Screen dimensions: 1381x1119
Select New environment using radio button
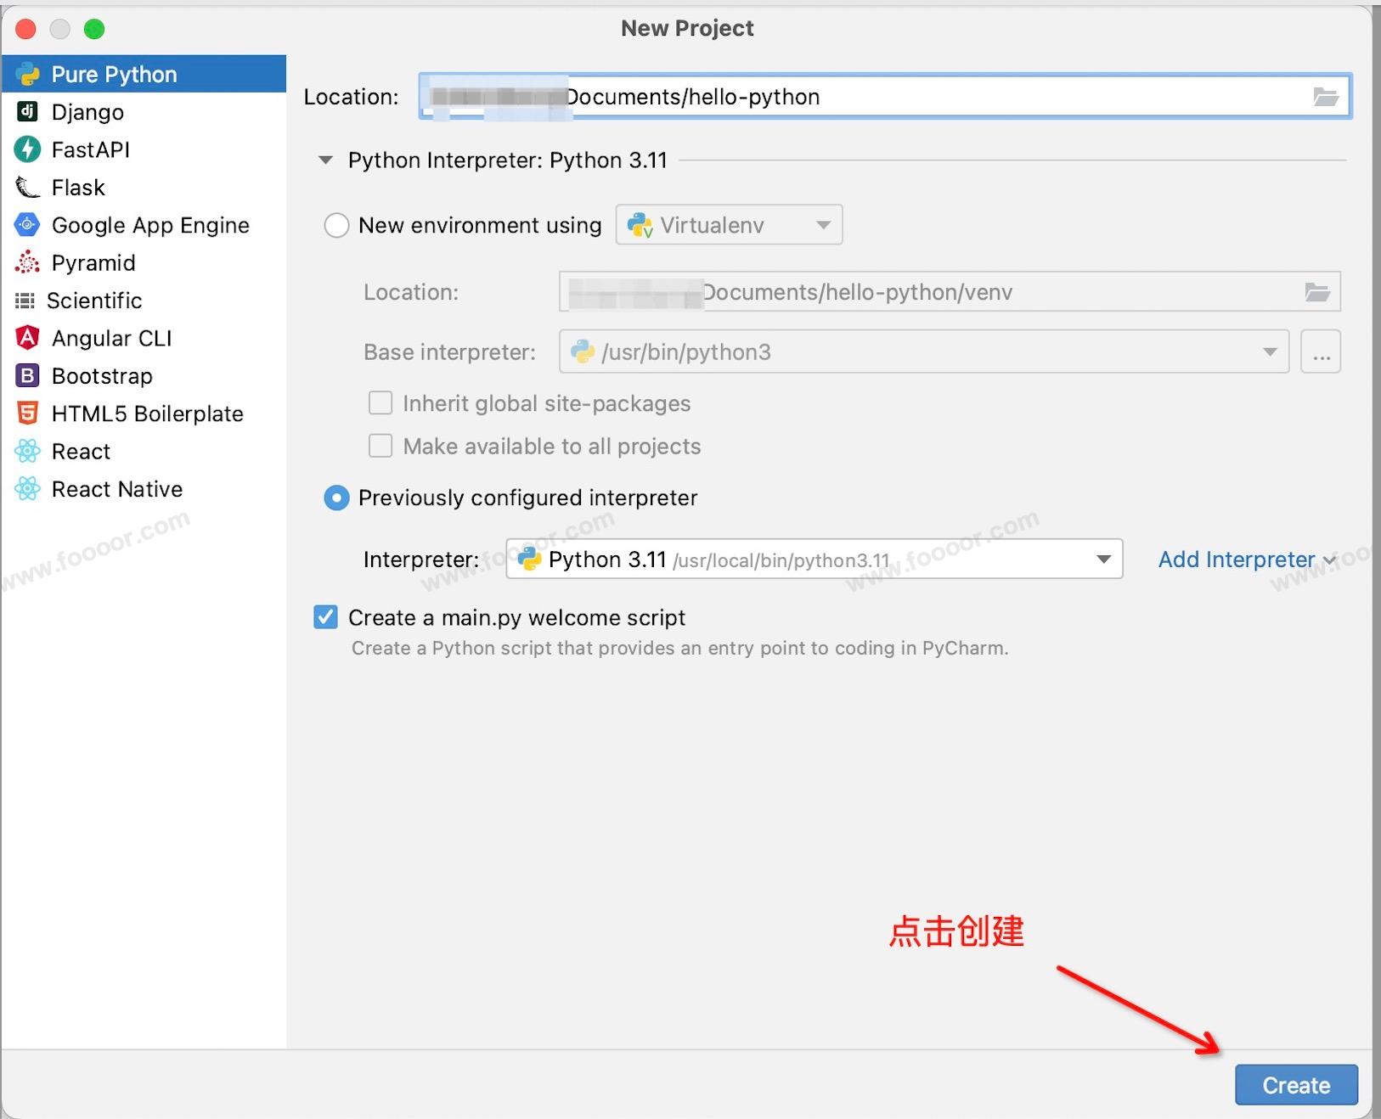click(336, 225)
